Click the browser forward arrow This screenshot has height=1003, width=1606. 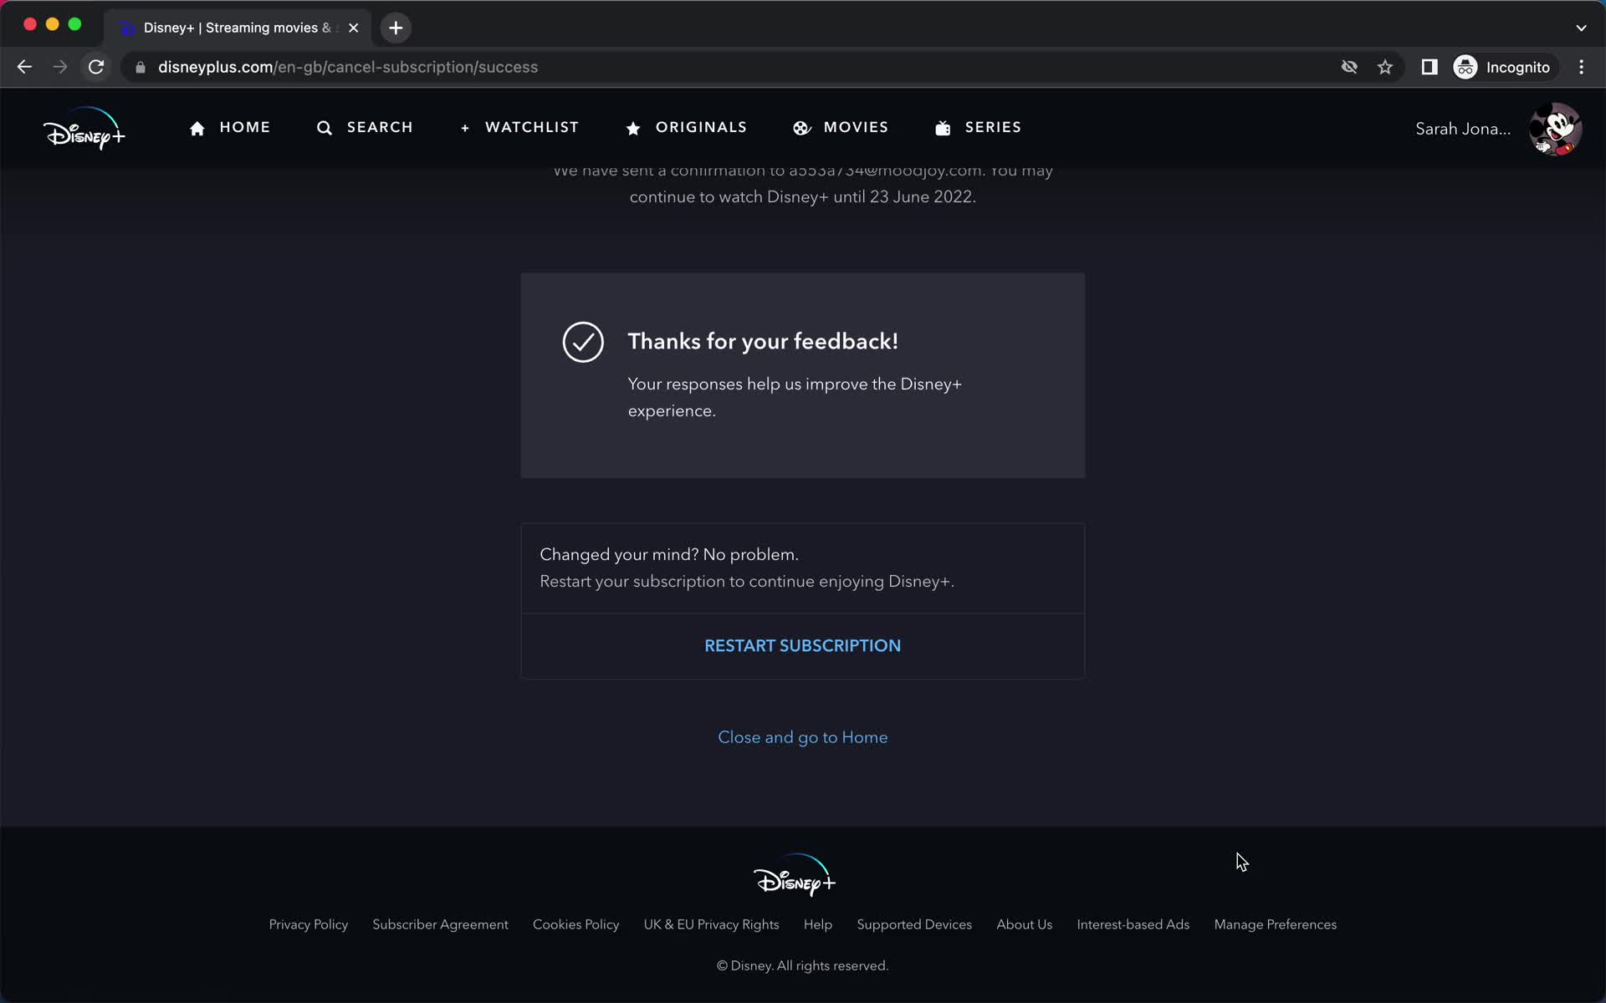click(x=60, y=67)
